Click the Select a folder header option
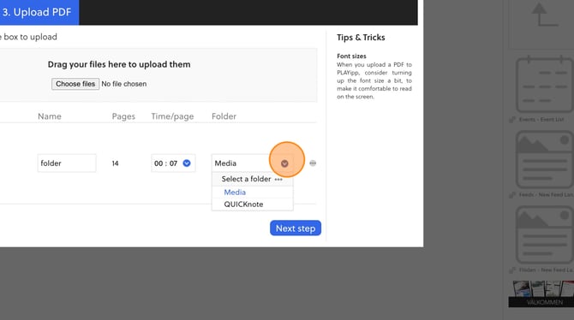 point(252,179)
